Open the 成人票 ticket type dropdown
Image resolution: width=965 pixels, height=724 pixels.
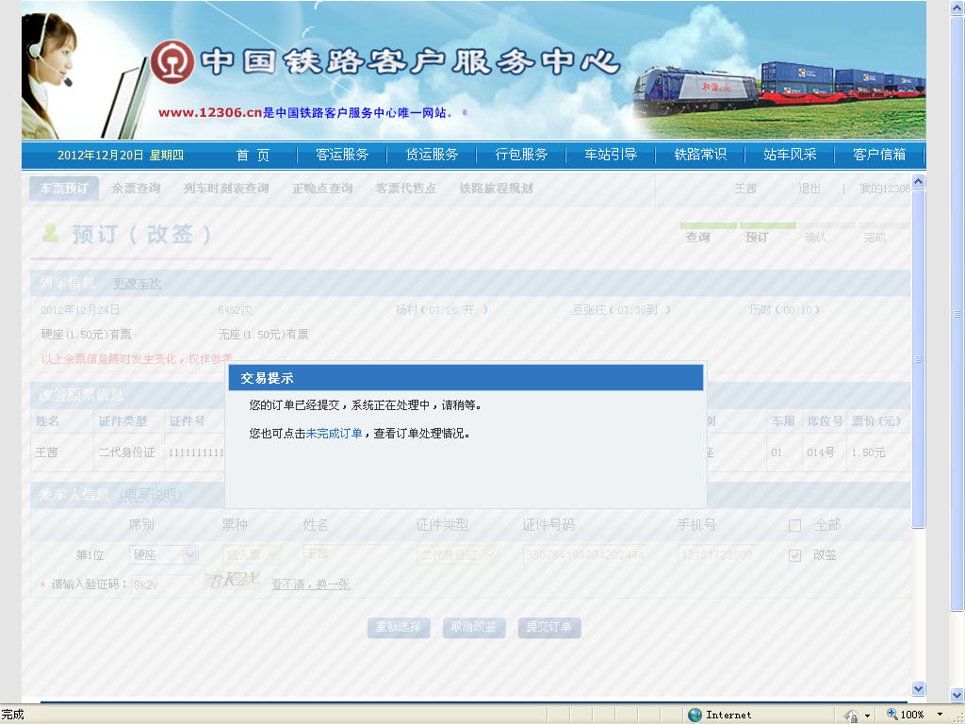coord(252,554)
